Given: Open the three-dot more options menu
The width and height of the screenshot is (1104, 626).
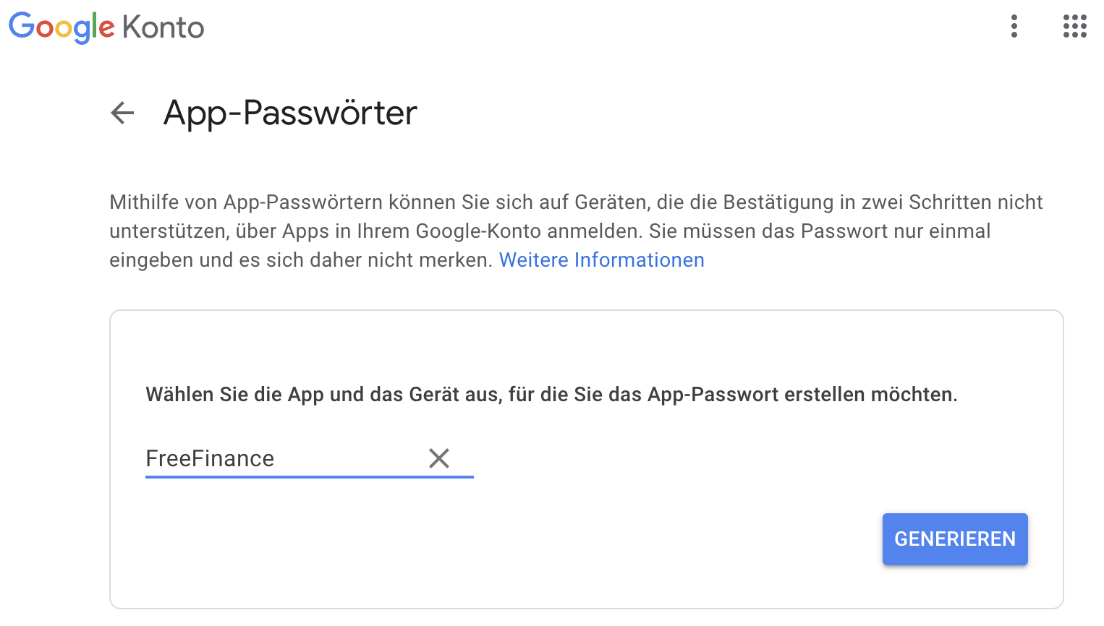Looking at the screenshot, I should 1014,27.
